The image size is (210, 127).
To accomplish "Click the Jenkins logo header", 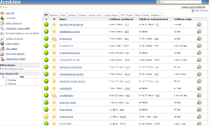I will 10,2.
